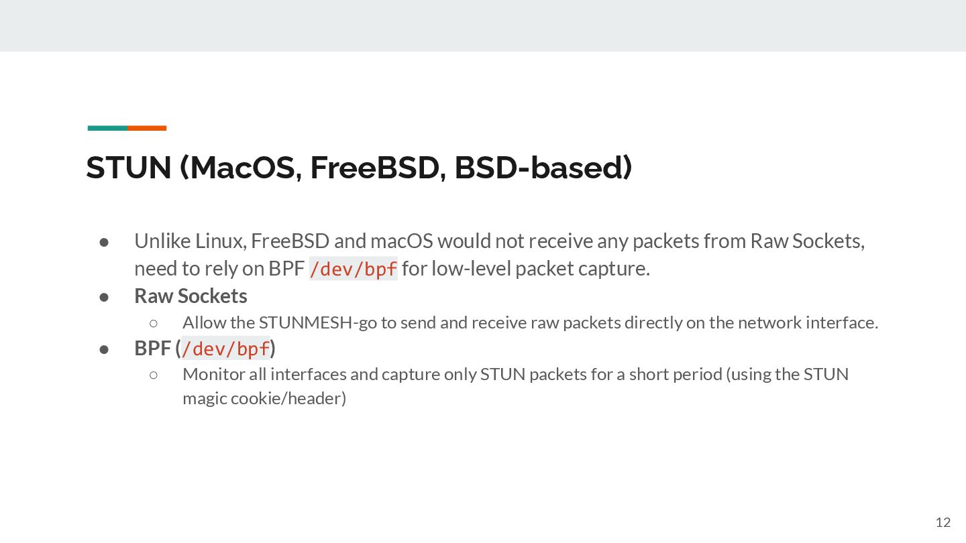
Task: Click /dev/bpf code in first bullet paragraph
Action: (x=353, y=269)
